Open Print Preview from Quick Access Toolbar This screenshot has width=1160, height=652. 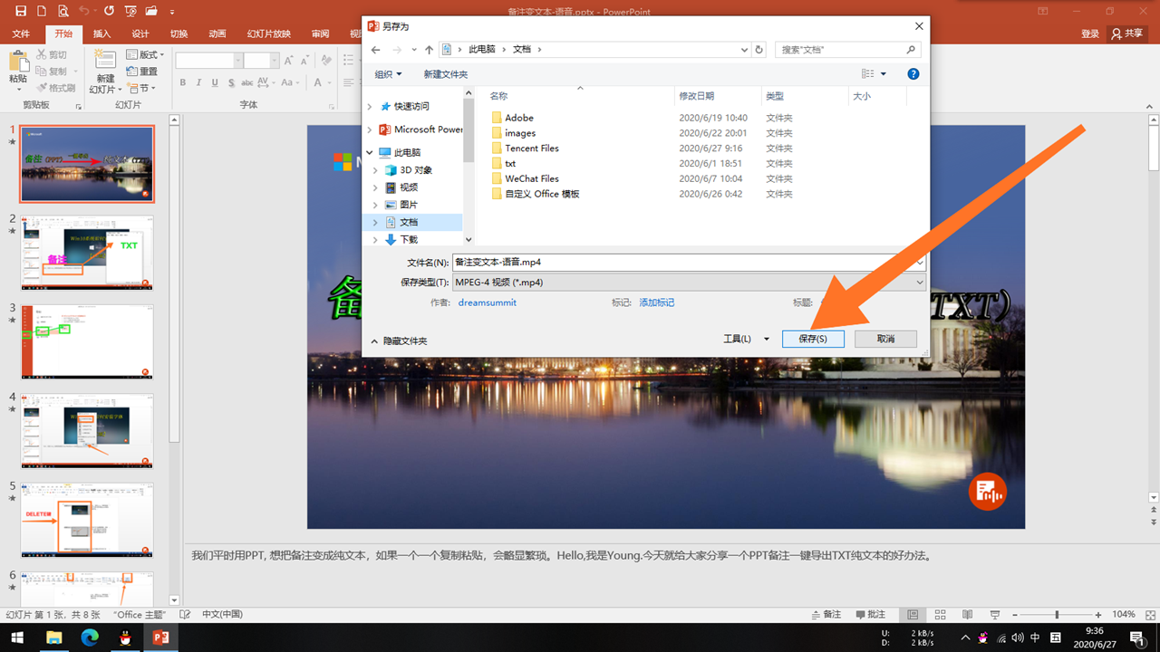(63, 11)
